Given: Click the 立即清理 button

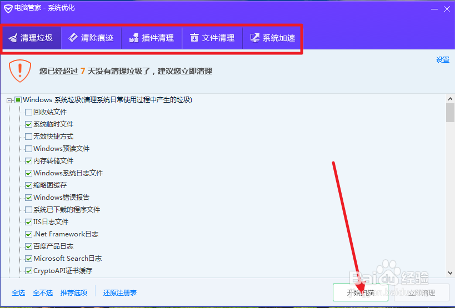Looking at the screenshot, I should coord(422,292).
